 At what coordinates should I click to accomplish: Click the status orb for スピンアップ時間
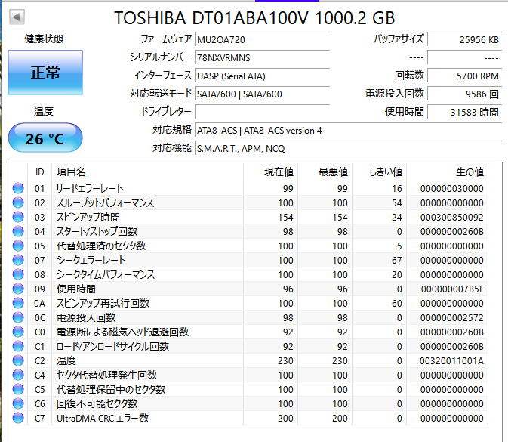[18, 217]
